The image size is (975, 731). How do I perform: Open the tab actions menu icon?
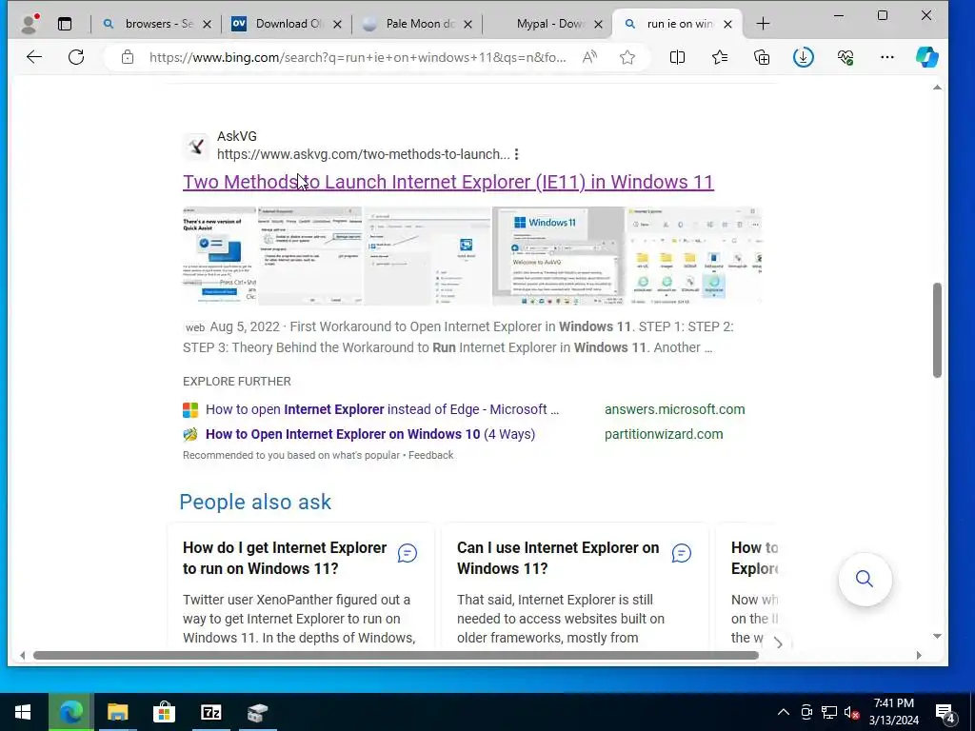(x=65, y=24)
